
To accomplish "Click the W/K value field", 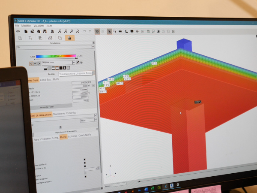I will (x=80, y=82).
